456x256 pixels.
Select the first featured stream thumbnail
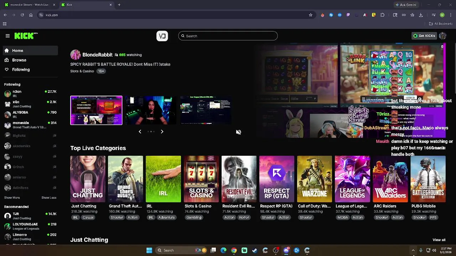96,110
